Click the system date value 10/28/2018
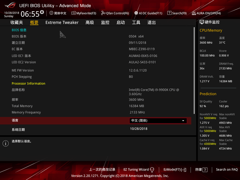Image resolution: width=240 pixels, height=180 pixels. click(139, 129)
